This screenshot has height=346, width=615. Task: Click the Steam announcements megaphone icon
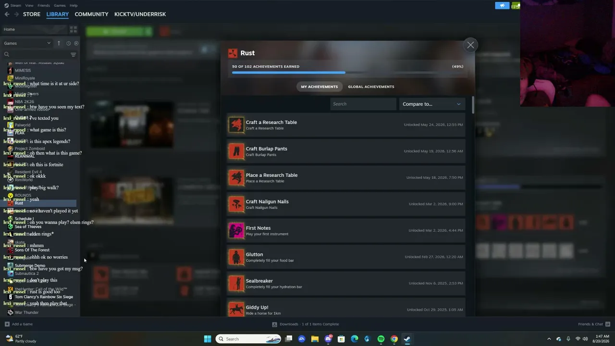click(502, 6)
